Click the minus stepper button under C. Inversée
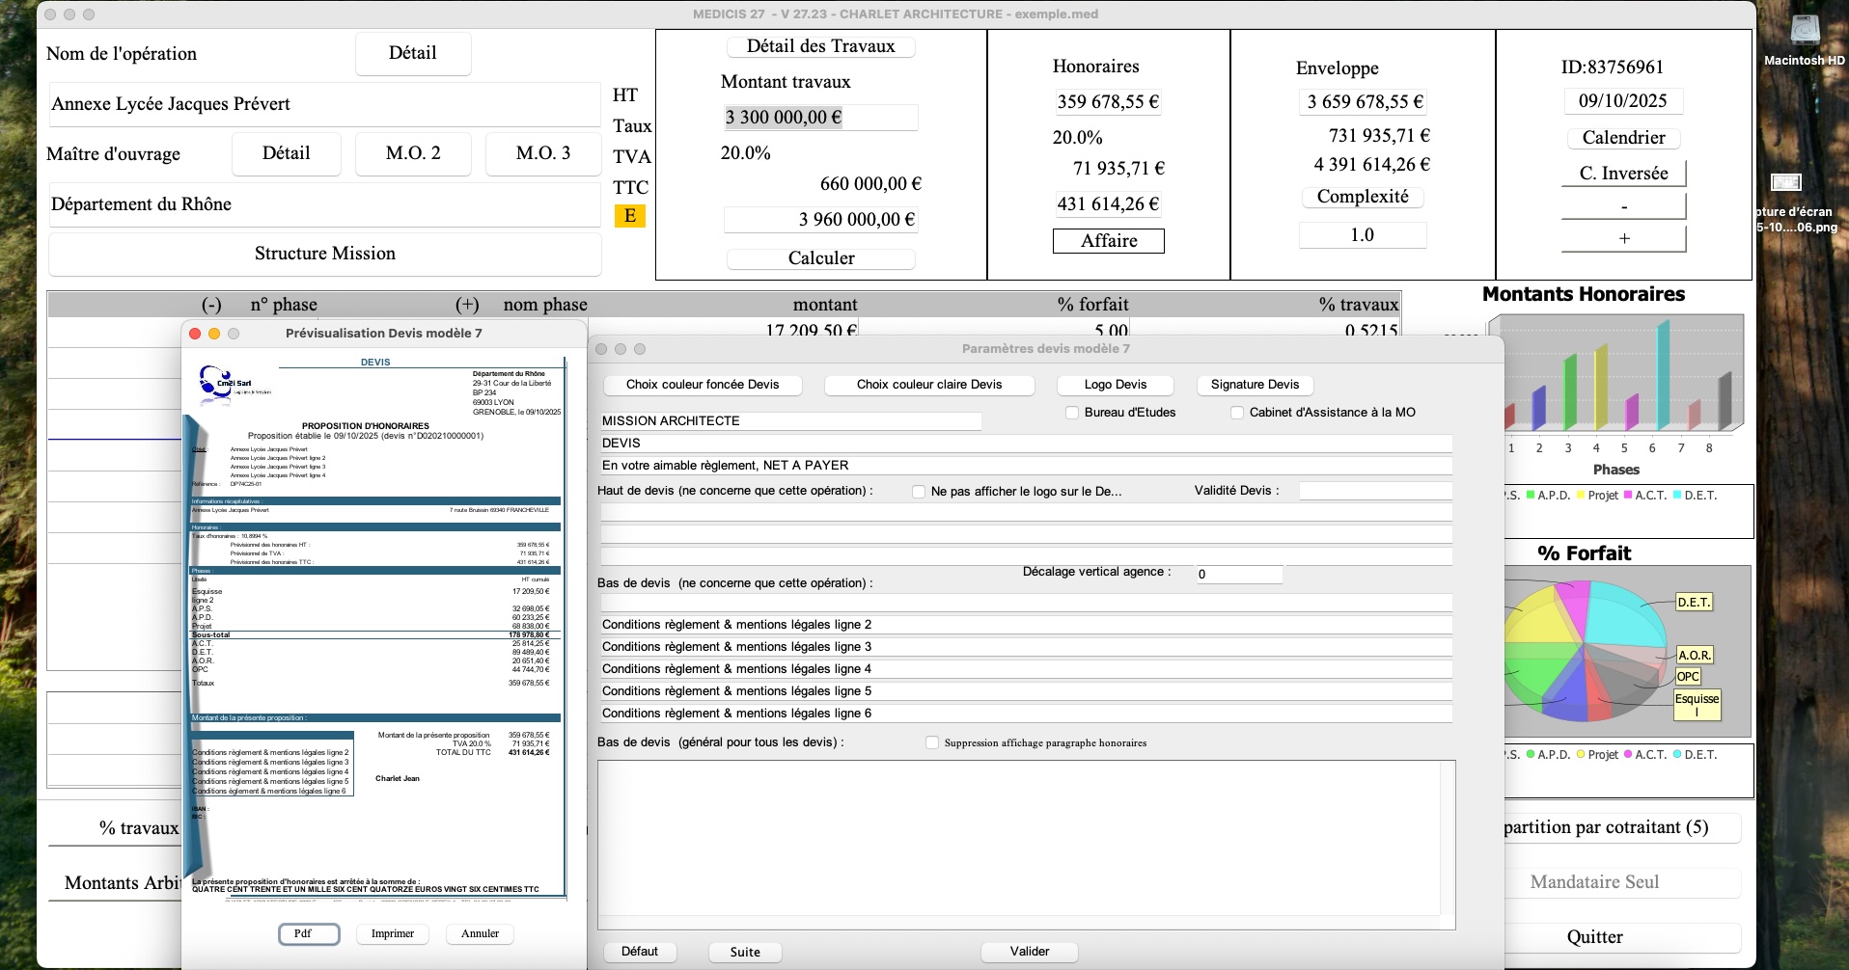 (1624, 206)
